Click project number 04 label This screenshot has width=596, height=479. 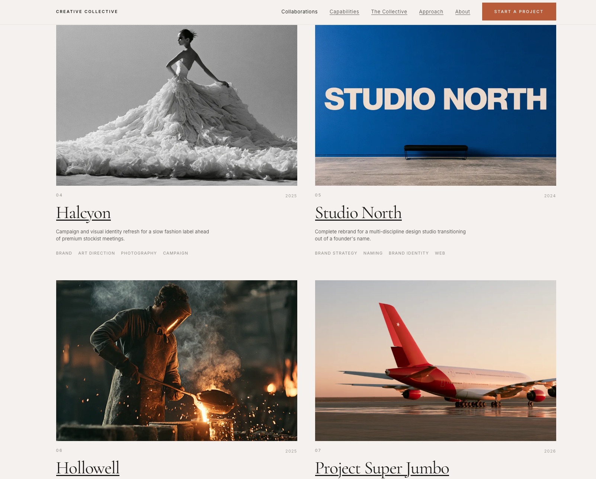[59, 195]
